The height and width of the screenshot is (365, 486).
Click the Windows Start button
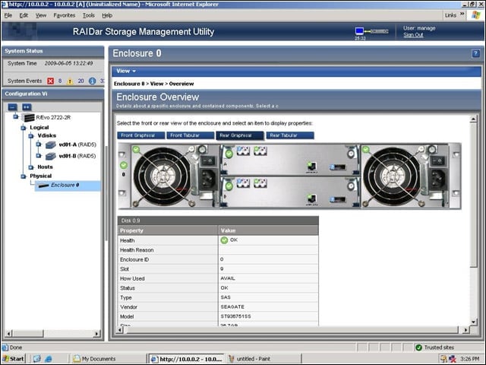click(14, 359)
